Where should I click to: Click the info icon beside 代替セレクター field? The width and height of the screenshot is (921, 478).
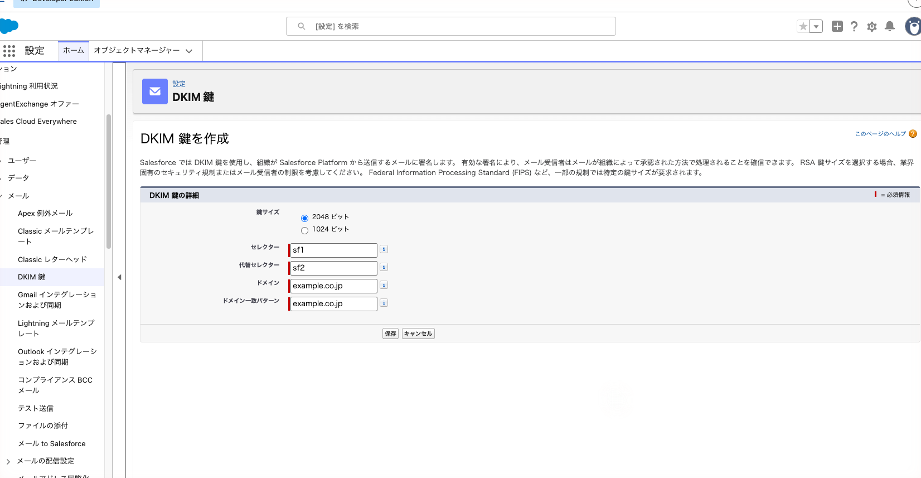click(x=384, y=267)
